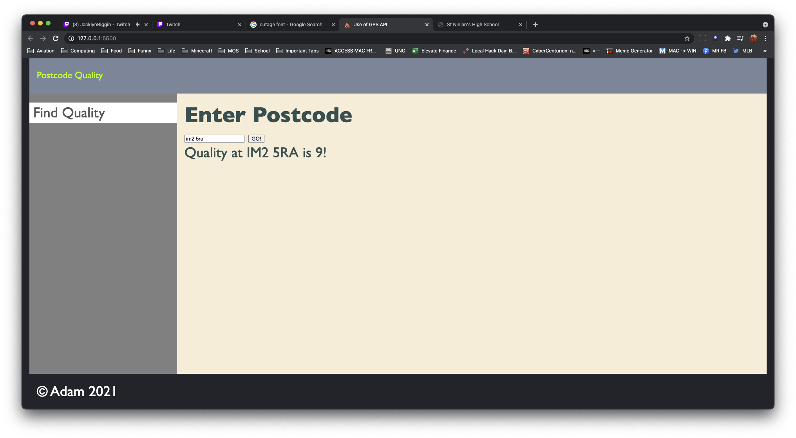Switch to the outage font Google Search tab
Image resolution: width=796 pixels, height=438 pixels.
(x=291, y=25)
